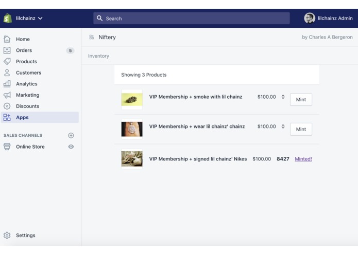Open Settings in sidebar
This screenshot has height=254, width=358.
coord(26,235)
